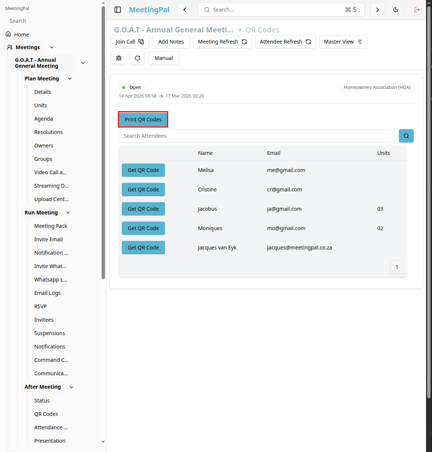Collapse the After Meeting chevron

click(x=72, y=387)
